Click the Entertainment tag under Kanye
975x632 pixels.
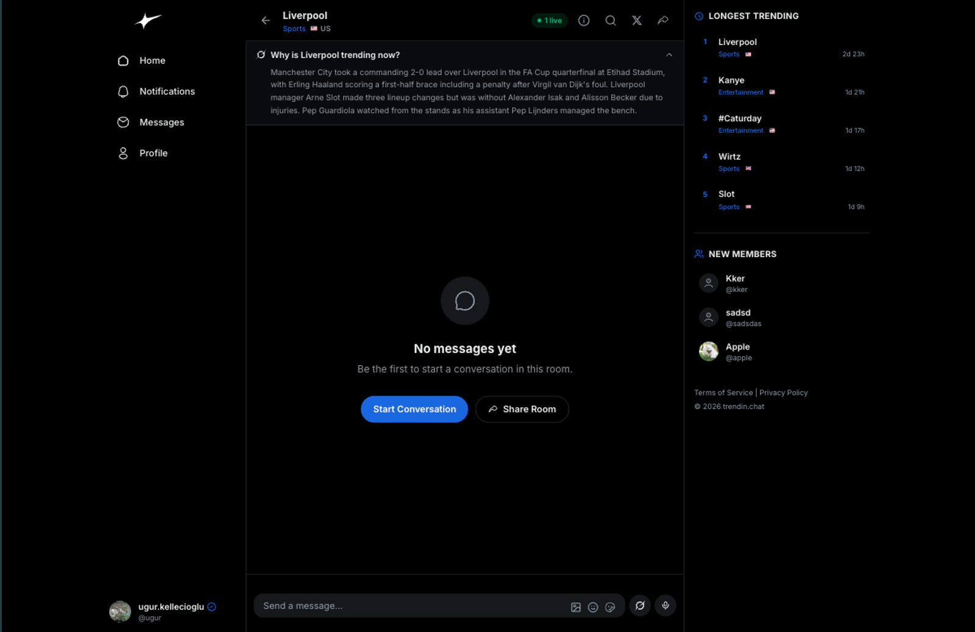pyautogui.click(x=740, y=93)
